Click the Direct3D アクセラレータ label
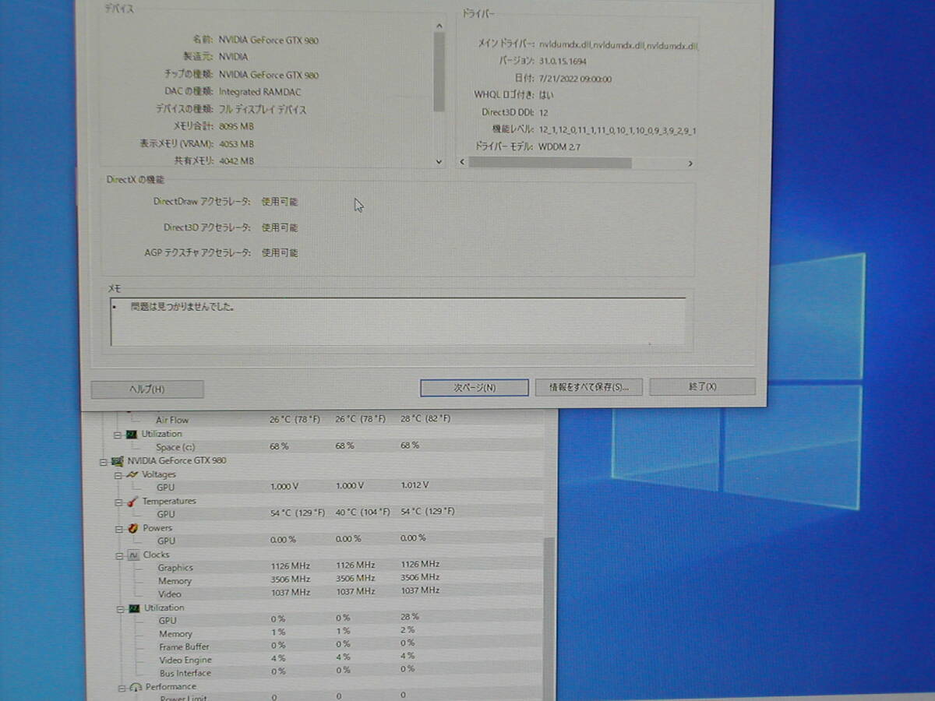935x701 pixels. [206, 228]
